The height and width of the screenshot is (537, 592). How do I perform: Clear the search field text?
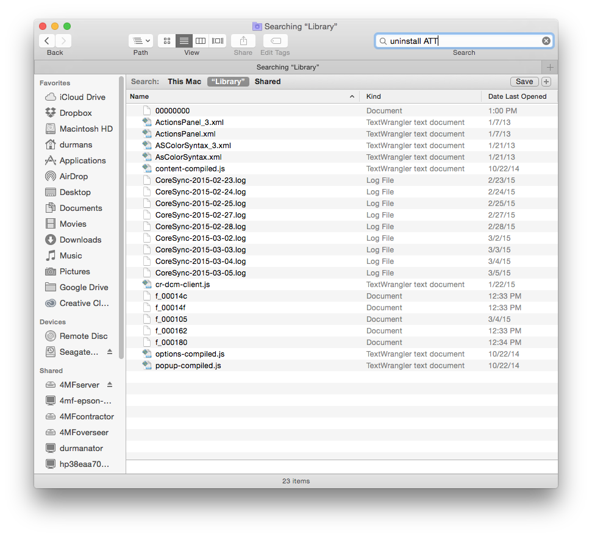[546, 41]
